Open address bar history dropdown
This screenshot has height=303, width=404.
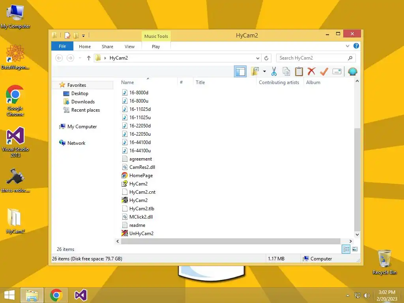pos(257,58)
